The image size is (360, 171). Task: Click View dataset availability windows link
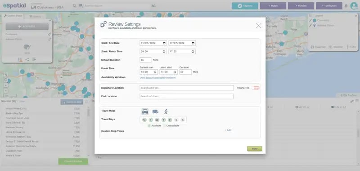click(158, 78)
